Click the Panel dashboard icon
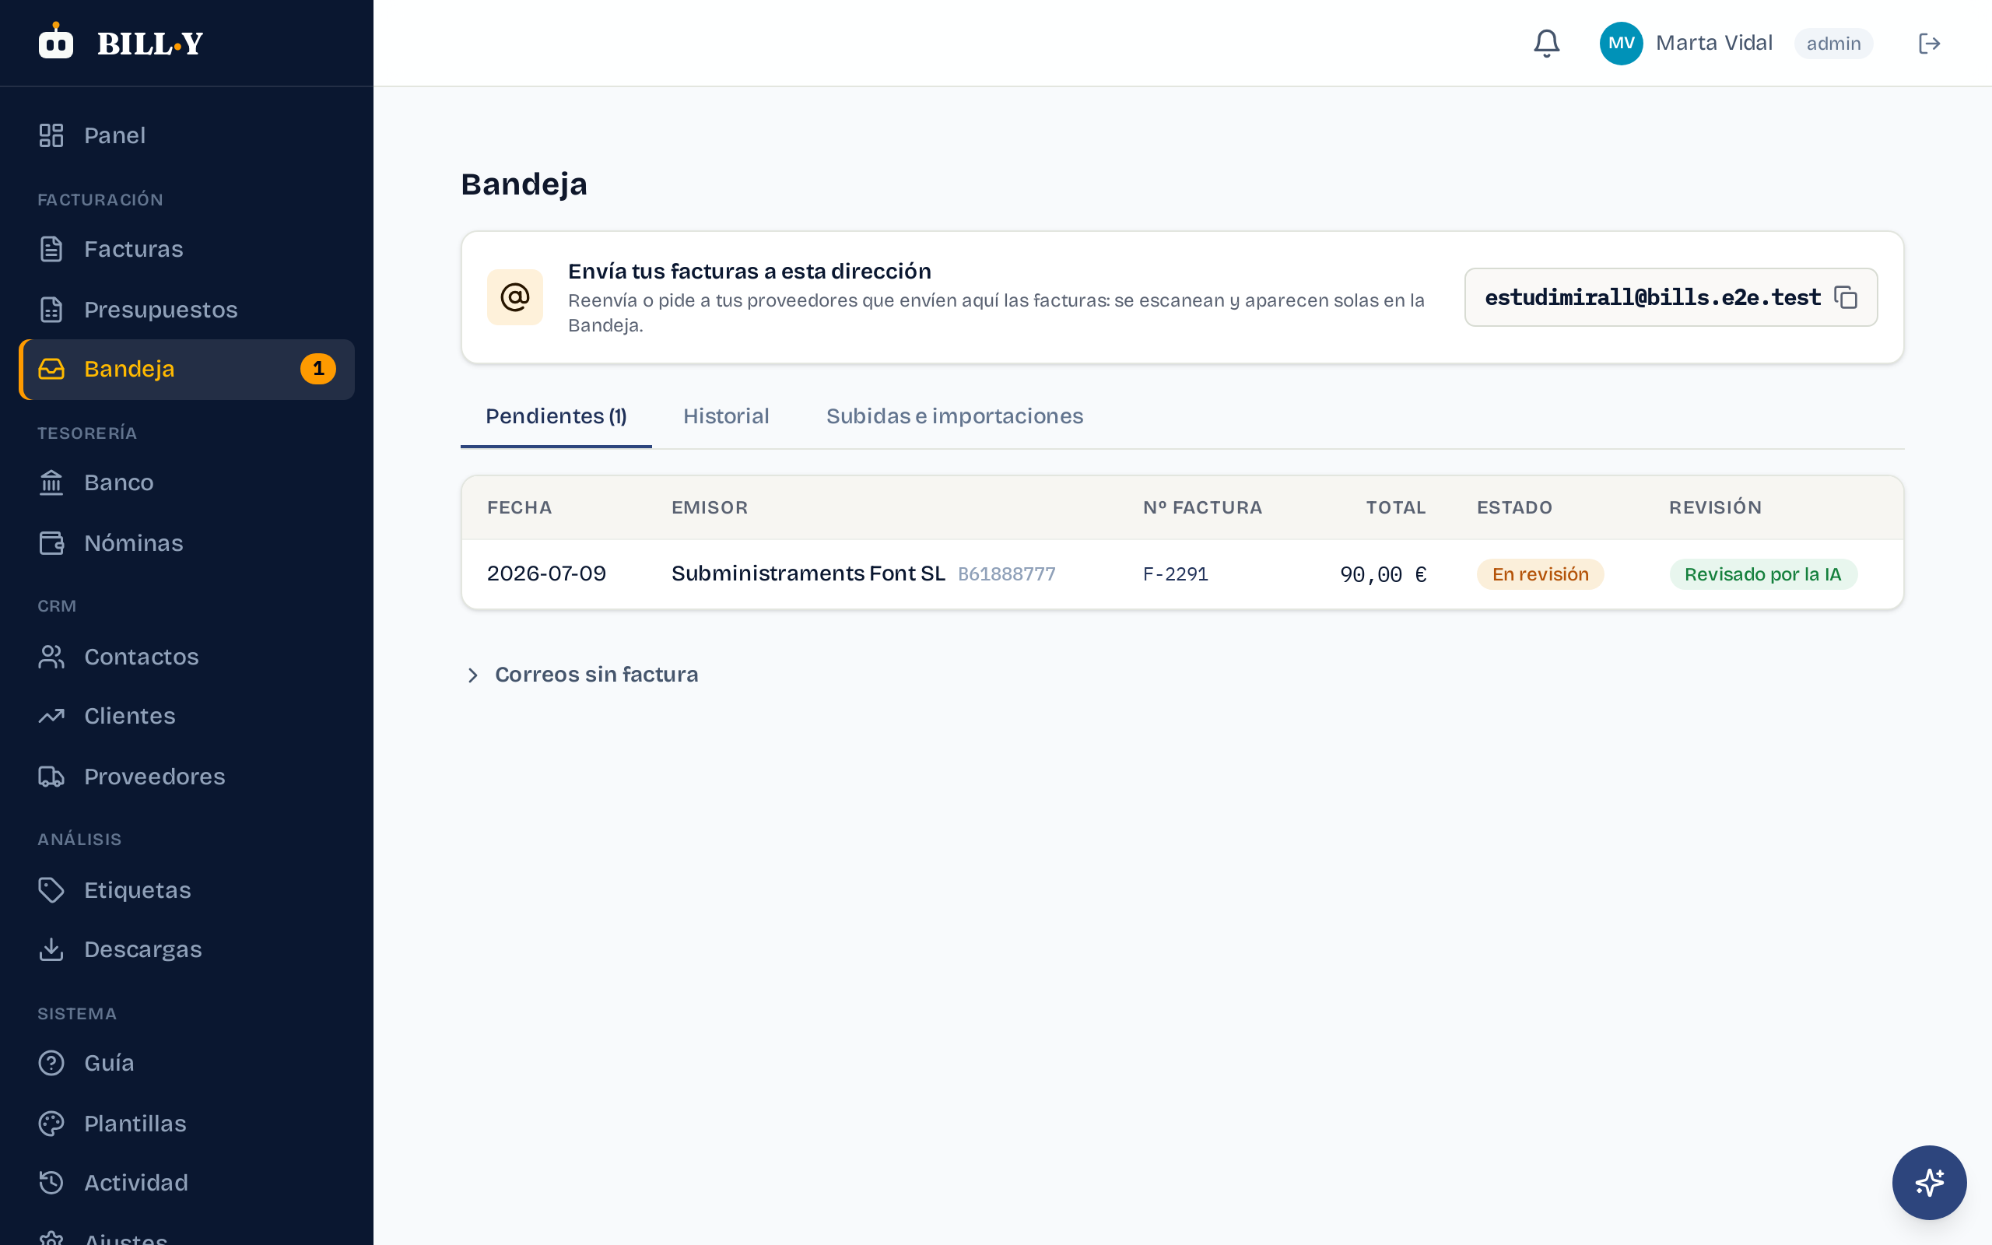 tap(51, 135)
